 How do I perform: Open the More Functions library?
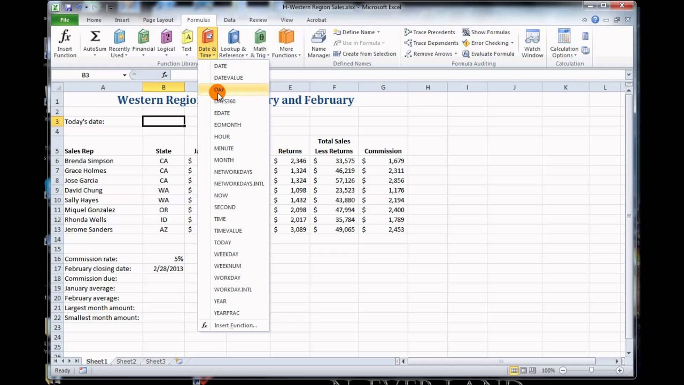click(286, 44)
